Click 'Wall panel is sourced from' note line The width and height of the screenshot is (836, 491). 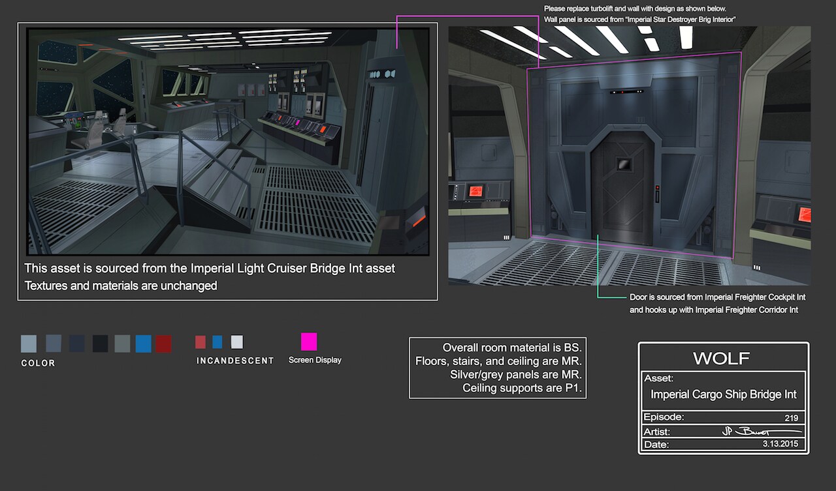640,20
